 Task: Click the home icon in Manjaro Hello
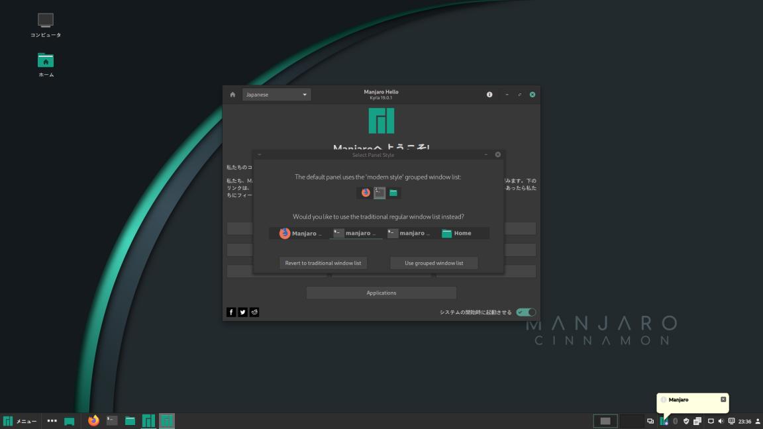pyautogui.click(x=231, y=94)
